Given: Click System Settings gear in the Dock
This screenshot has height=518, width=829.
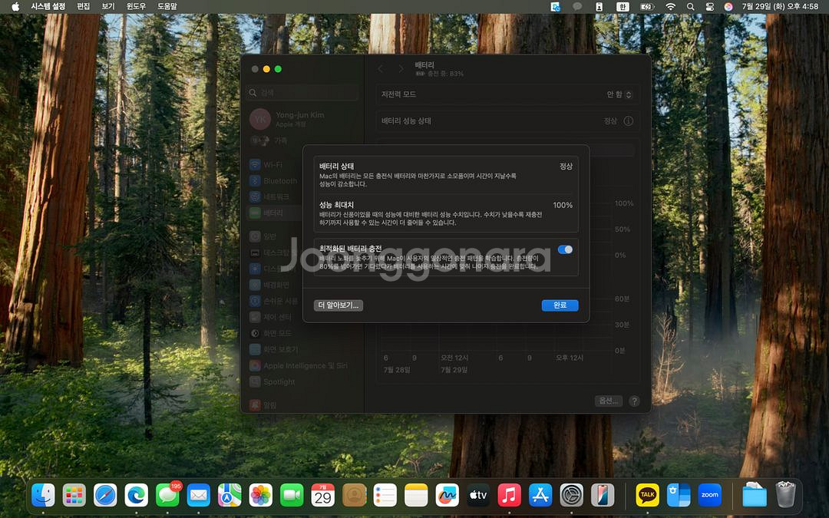Looking at the screenshot, I should click(x=572, y=495).
